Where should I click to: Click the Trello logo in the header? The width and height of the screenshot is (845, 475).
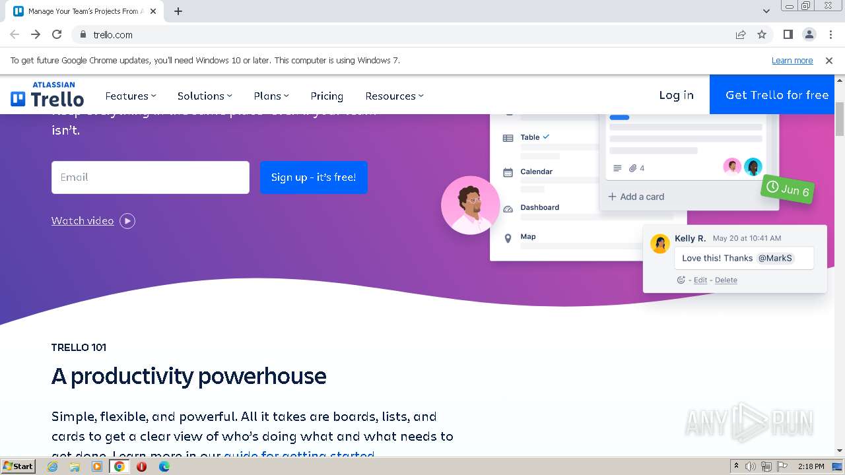[x=47, y=95]
